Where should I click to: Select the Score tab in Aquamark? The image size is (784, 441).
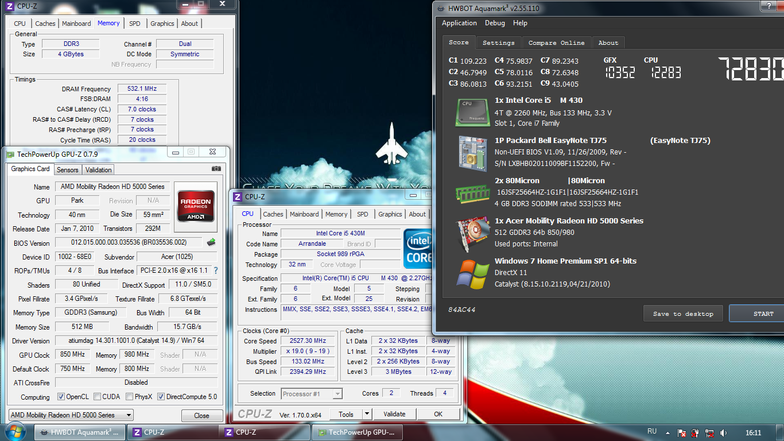459,42
